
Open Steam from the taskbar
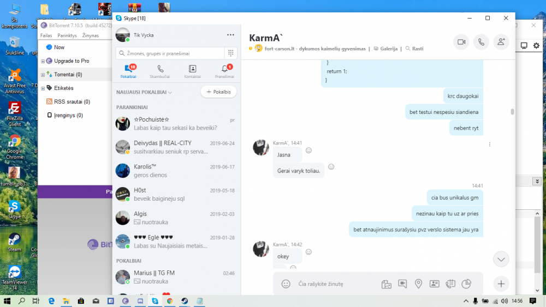coord(185,301)
